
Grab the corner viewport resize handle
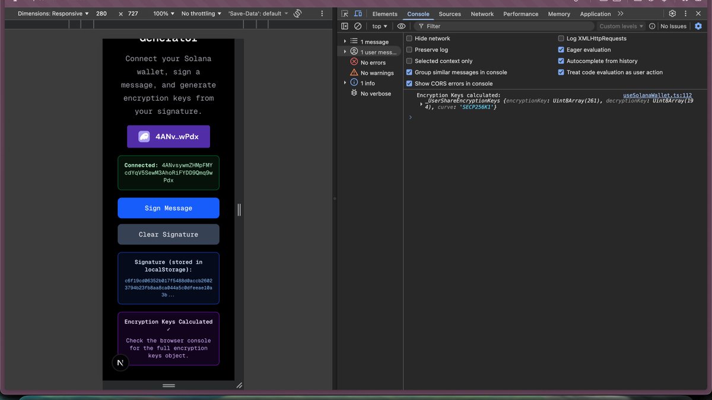pos(239,385)
